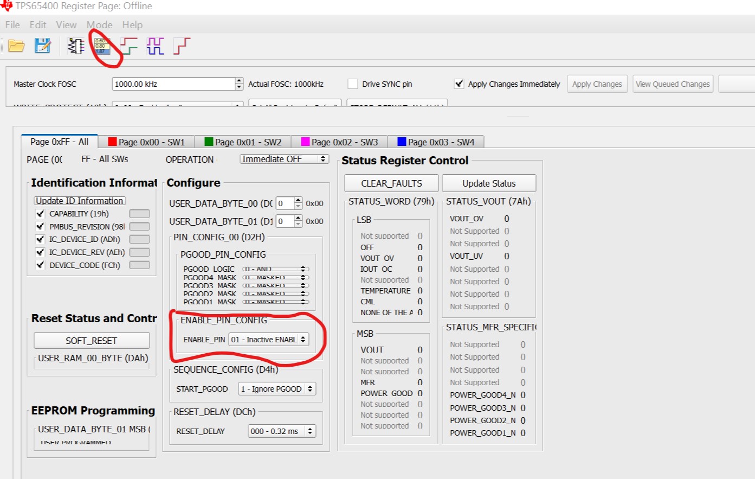This screenshot has height=479, width=755.
Task: Open the File menu
Action: pos(12,25)
